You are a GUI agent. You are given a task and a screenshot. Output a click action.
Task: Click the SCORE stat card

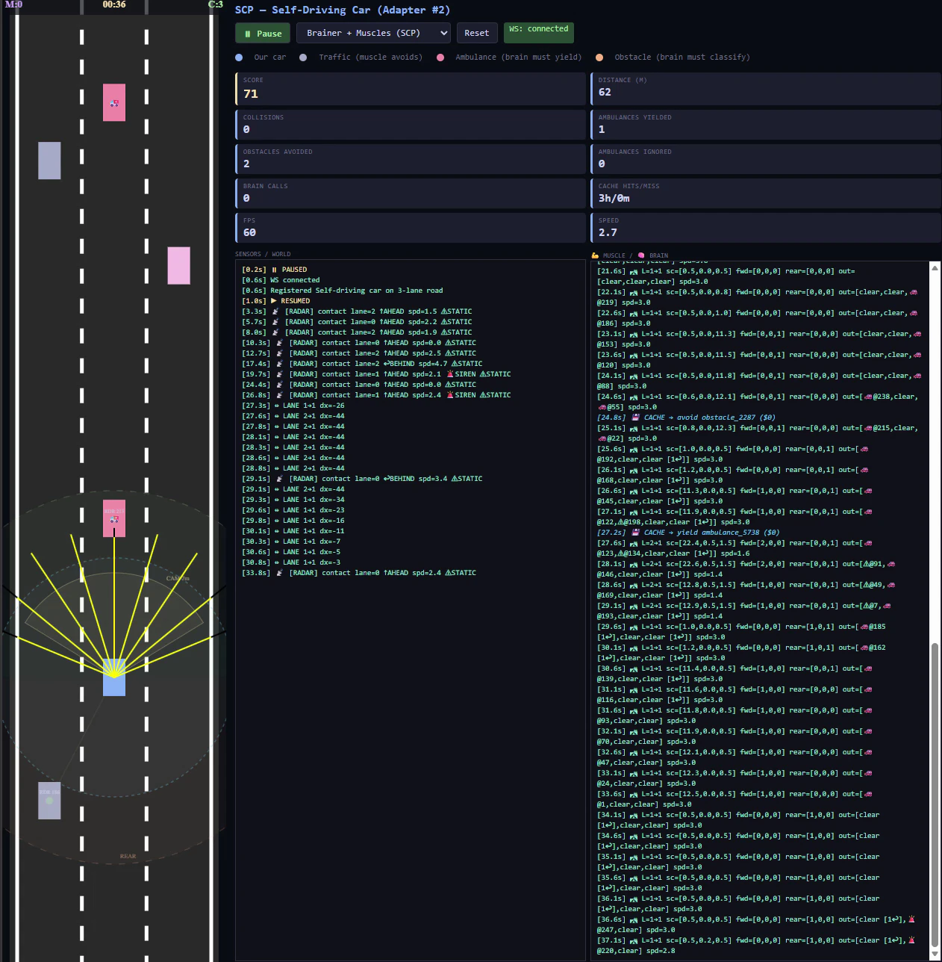click(x=410, y=89)
